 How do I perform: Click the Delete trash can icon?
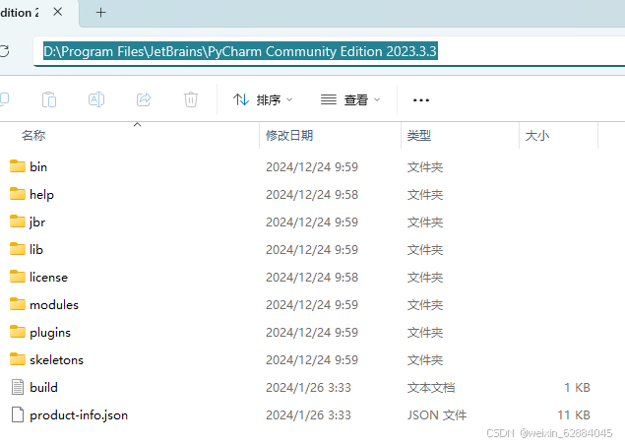pyautogui.click(x=191, y=99)
